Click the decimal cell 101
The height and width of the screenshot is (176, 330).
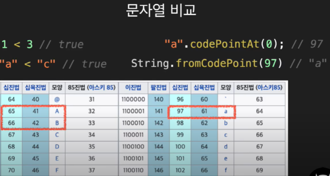pos(180,158)
